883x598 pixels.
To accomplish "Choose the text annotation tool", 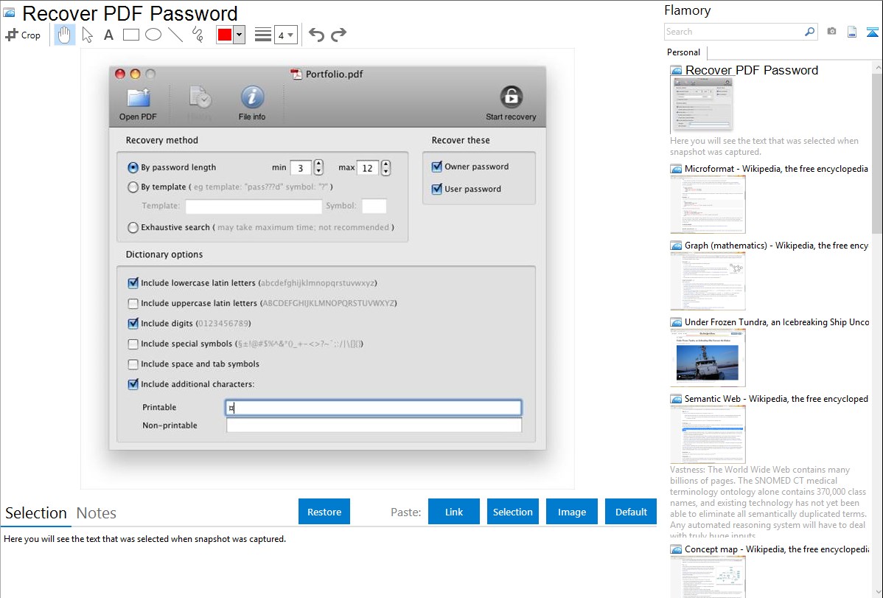I will [108, 35].
